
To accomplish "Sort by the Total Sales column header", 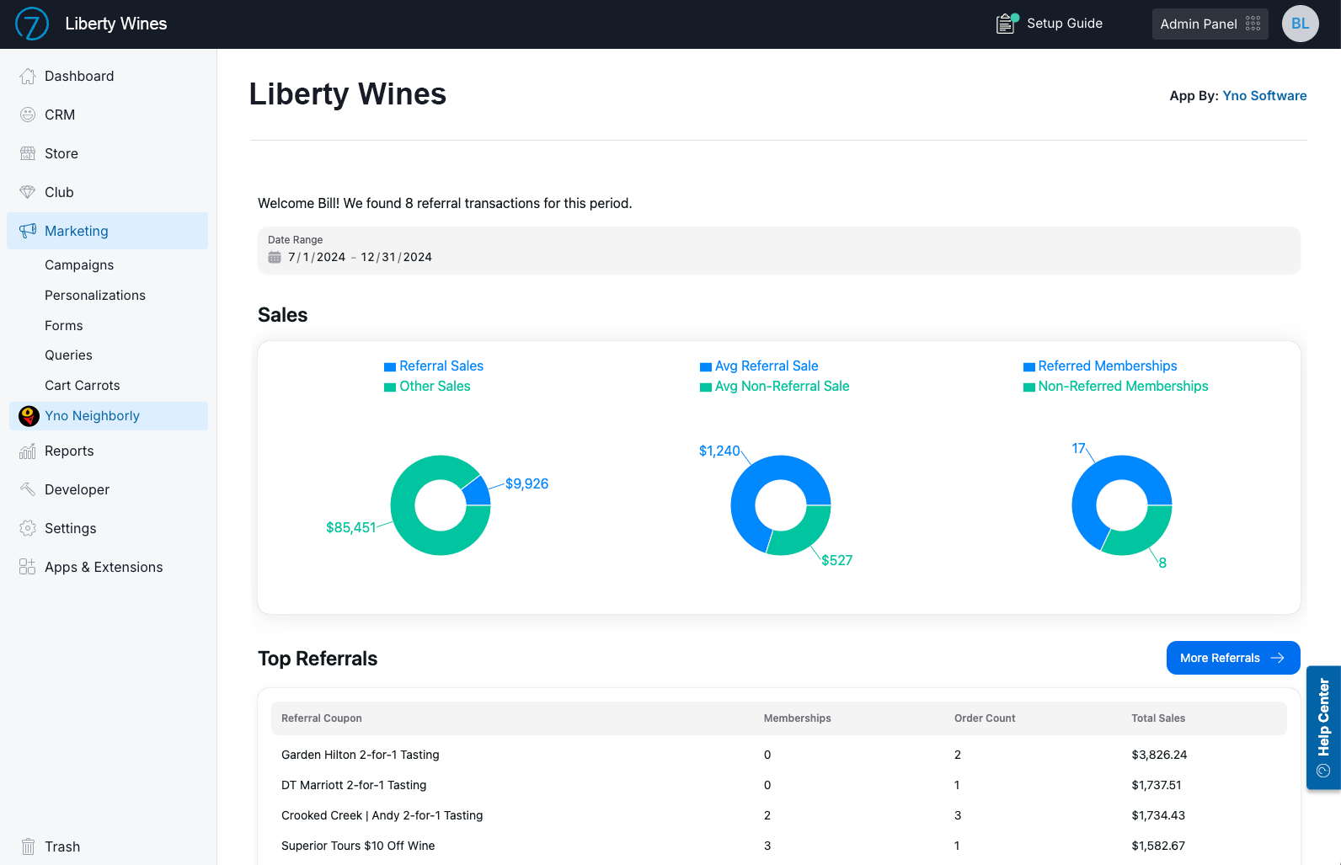I will 1158,718.
